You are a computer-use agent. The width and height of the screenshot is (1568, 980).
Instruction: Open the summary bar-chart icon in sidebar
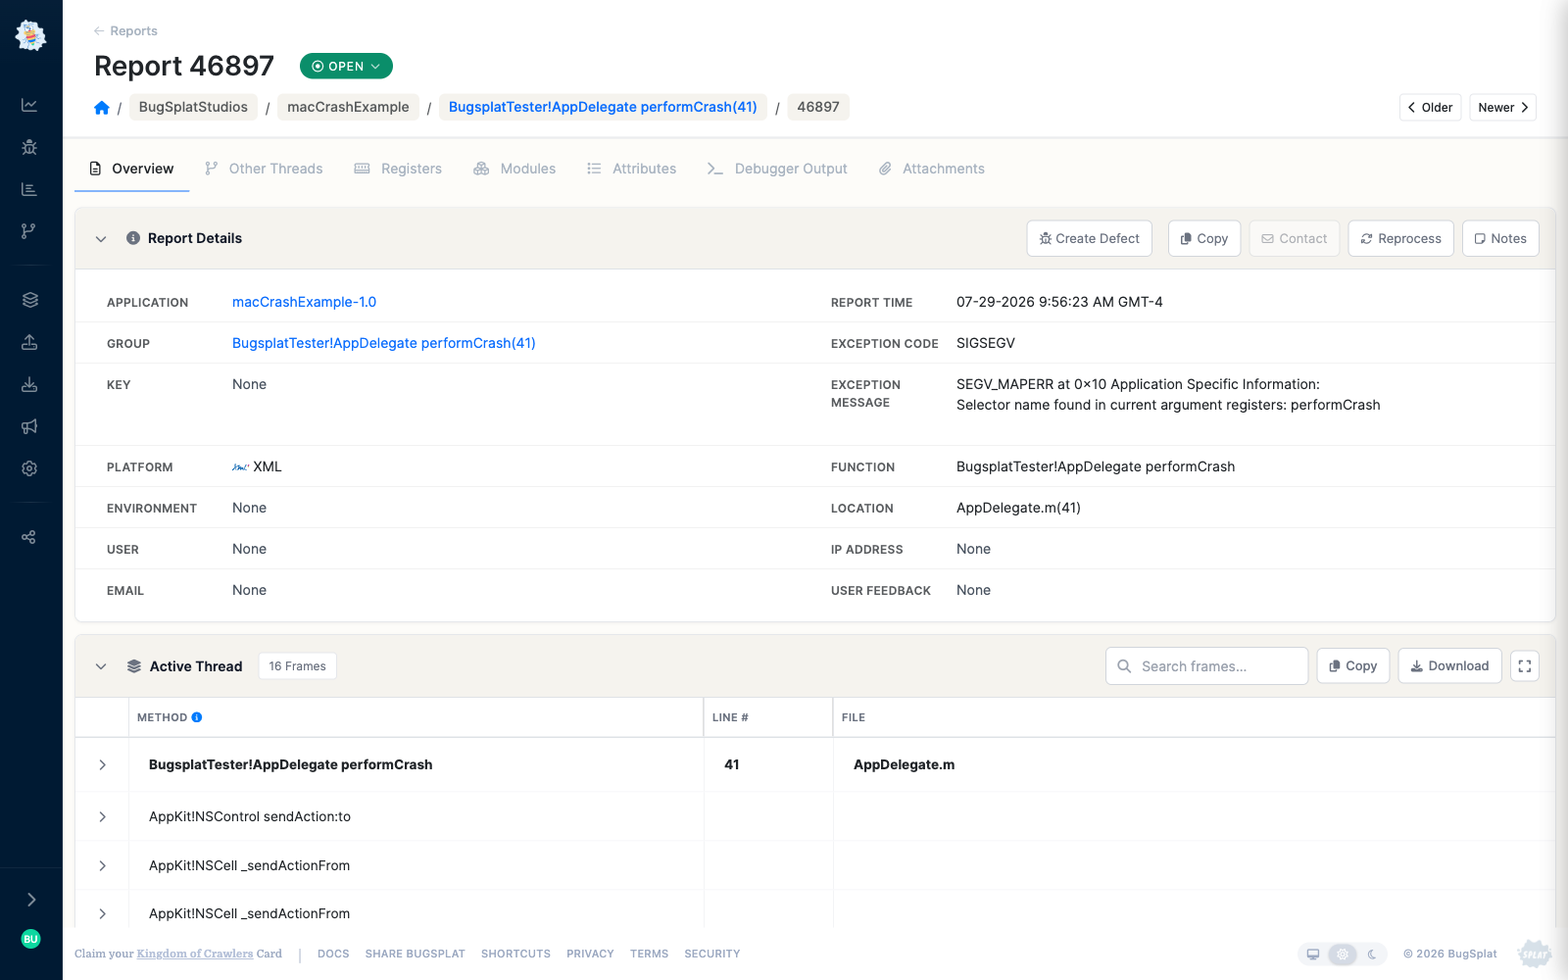[29, 189]
